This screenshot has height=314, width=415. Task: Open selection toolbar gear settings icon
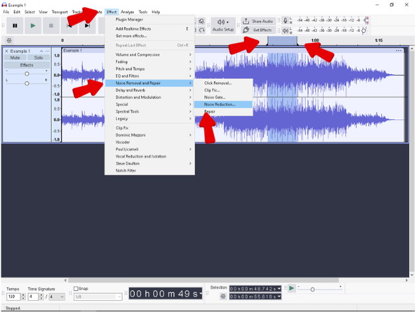[x=223, y=296]
